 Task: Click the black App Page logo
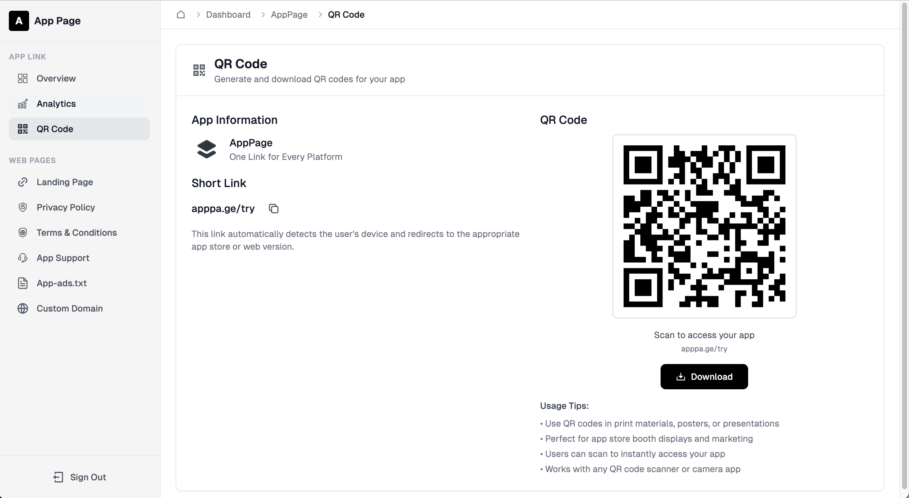pyautogui.click(x=19, y=21)
